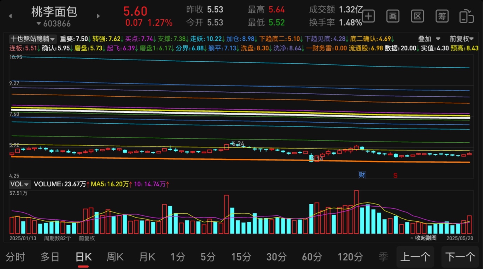The width and height of the screenshot is (483, 269).
Task: Click the change percentage 1.27%
Action: [160, 23]
